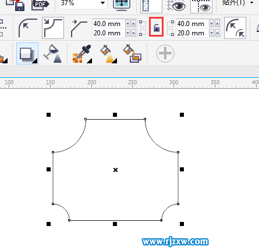Screen dimensions: 259x251
Task: Select the round corner style icon
Action: click(x=27, y=28)
